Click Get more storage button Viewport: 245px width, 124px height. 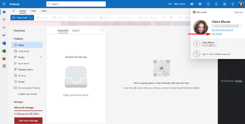28,121
